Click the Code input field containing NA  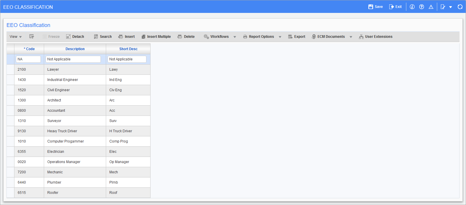[28, 59]
